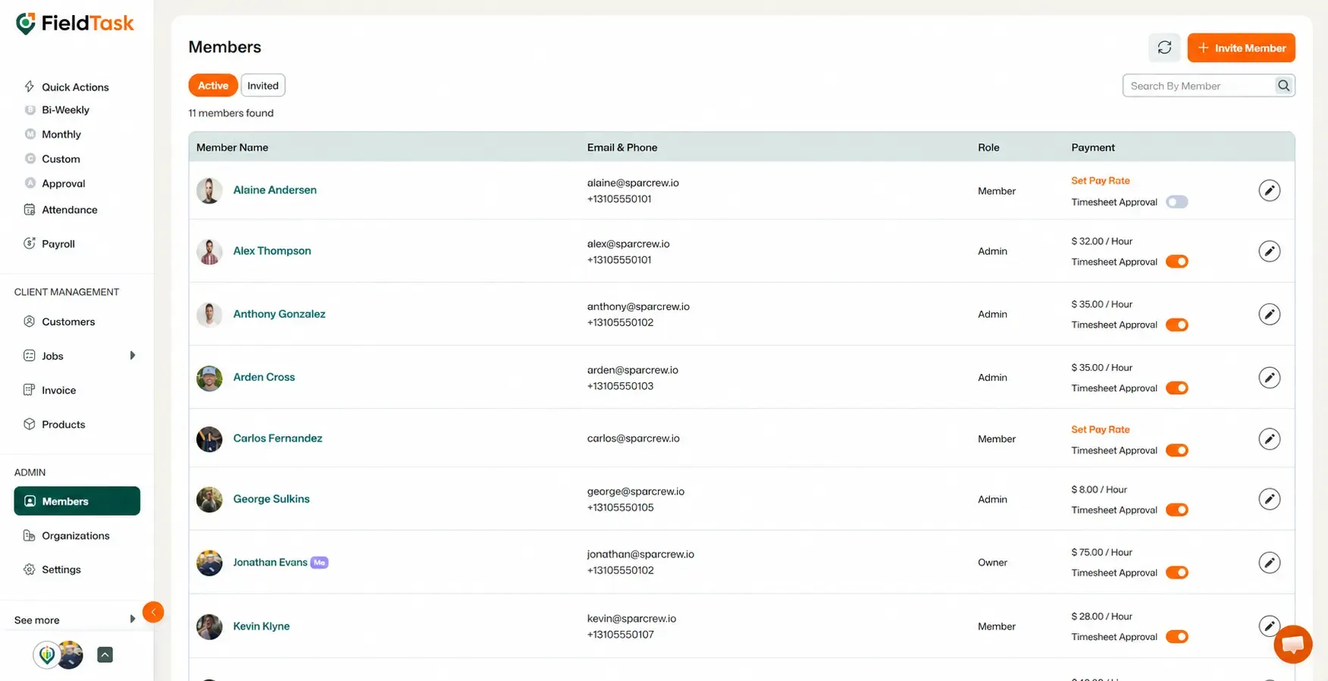
Task: Edit George Sulkins with pencil icon
Action: (1269, 499)
